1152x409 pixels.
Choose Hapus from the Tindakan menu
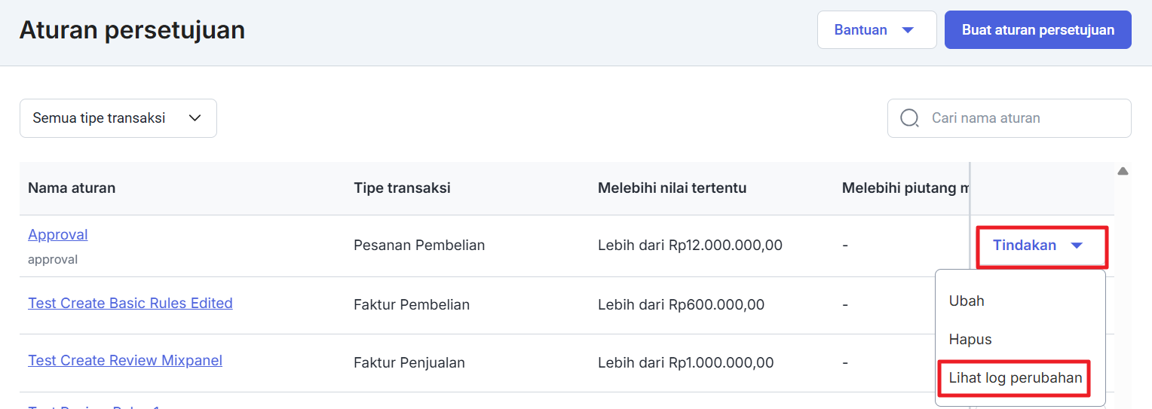tap(970, 339)
